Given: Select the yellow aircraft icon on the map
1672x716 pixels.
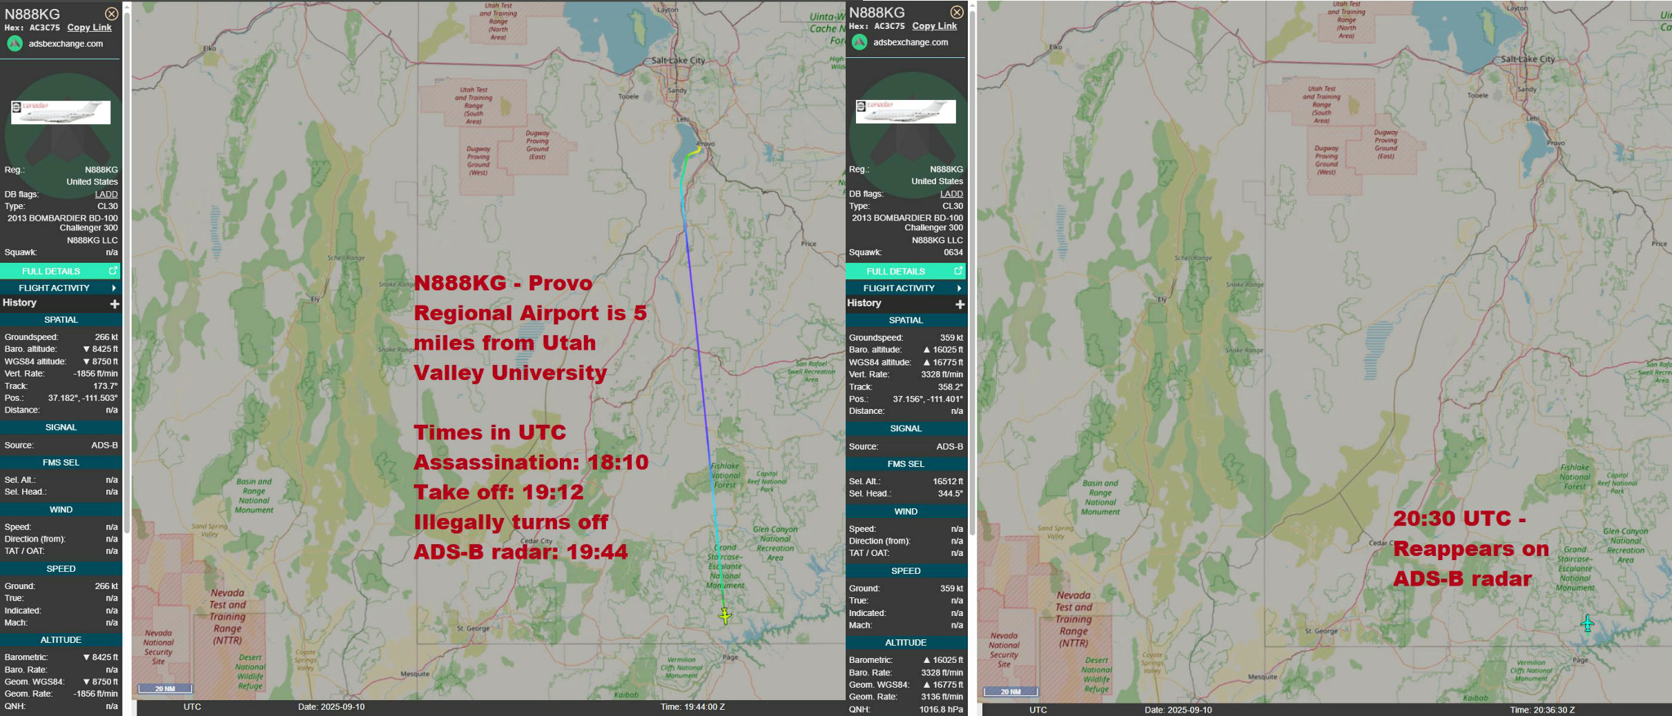Looking at the screenshot, I should click(x=724, y=615).
